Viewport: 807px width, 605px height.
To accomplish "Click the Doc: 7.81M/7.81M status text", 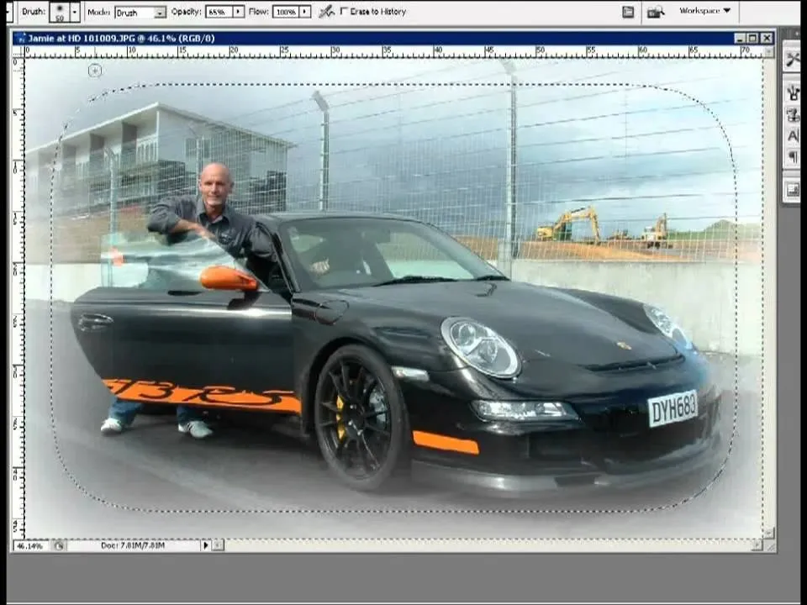I will (133, 545).
